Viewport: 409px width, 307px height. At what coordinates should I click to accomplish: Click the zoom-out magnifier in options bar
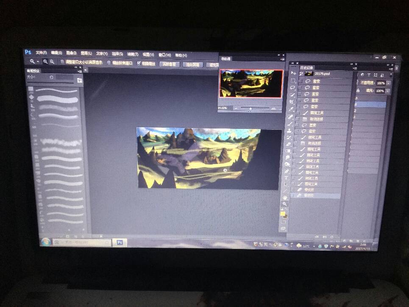(x=52, y=61)
